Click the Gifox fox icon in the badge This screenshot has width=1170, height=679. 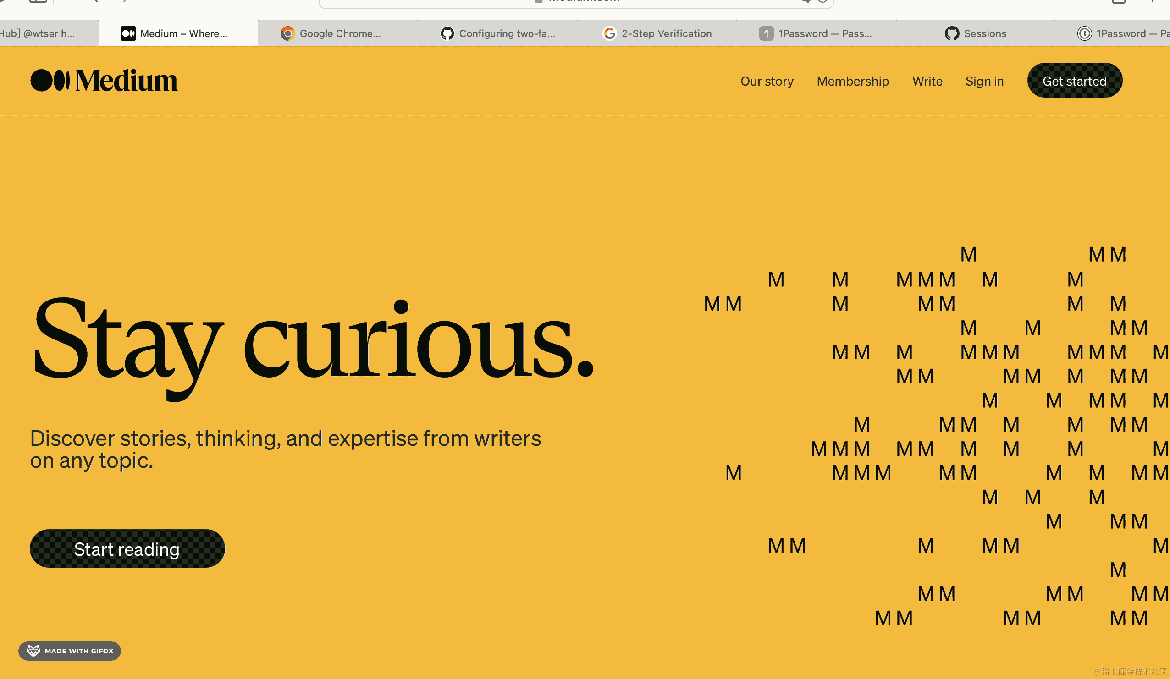[x=33, y=651]
